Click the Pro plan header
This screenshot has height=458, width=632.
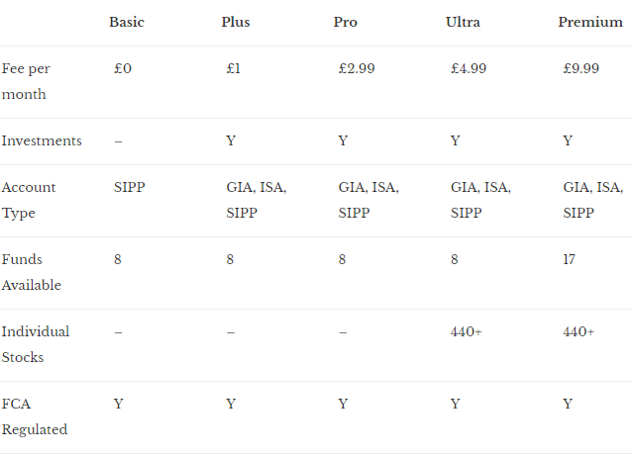pyautogui.click(x=345, y=22)
